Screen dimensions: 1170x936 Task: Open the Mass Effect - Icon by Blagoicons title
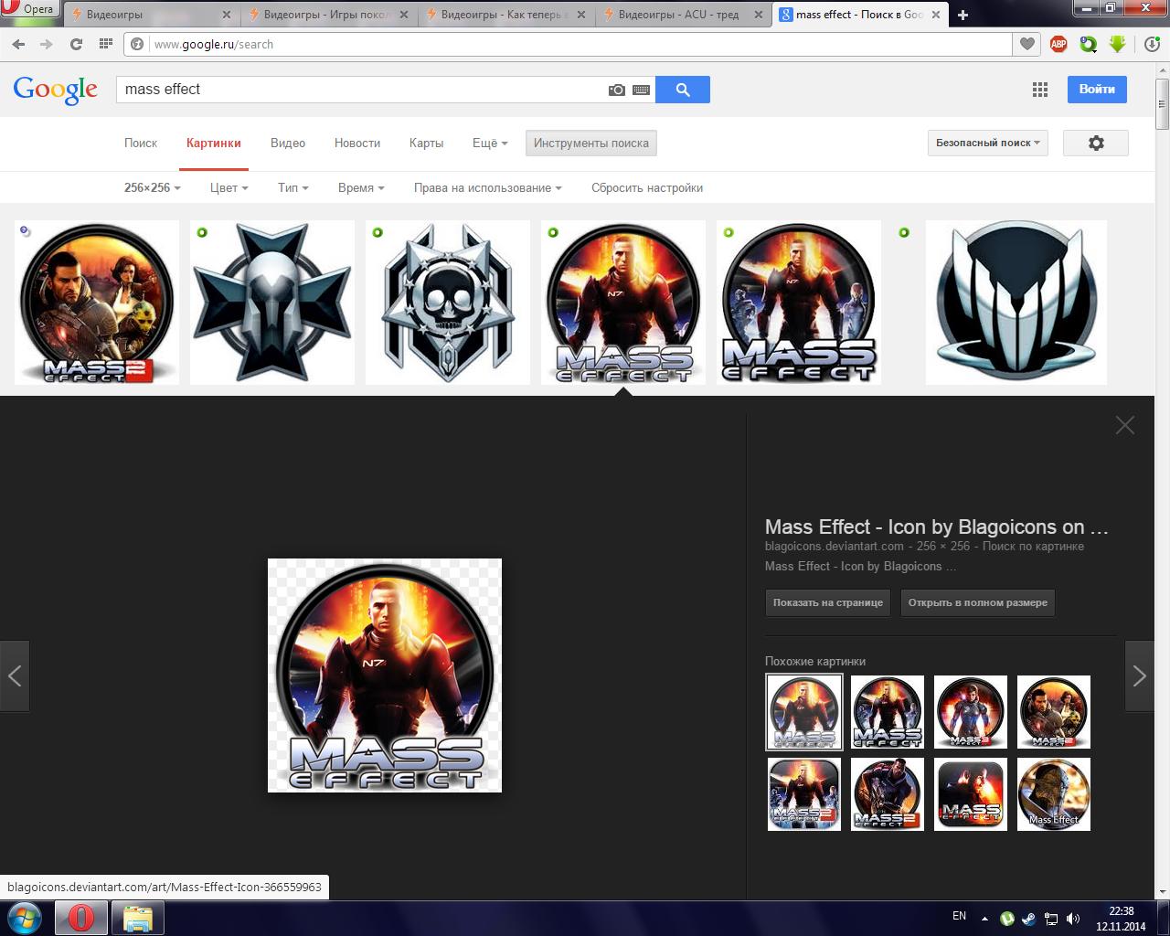click(937, 526)
